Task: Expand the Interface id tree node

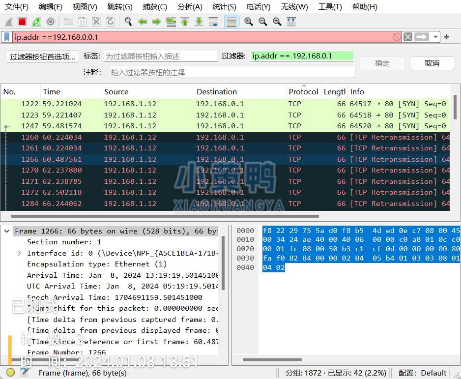Action: (x=19, y=254)
